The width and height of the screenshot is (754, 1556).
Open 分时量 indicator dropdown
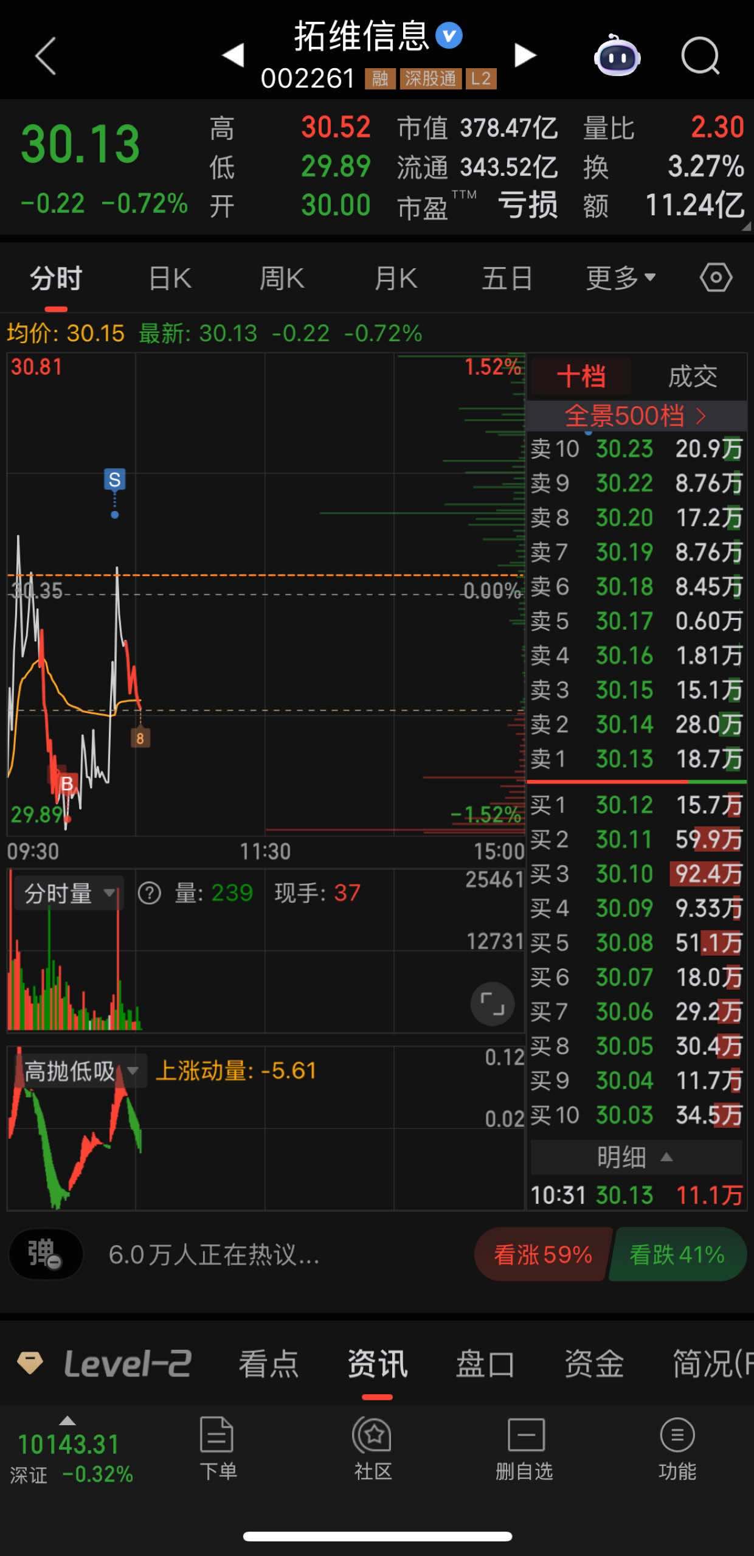tap(69, 893)
